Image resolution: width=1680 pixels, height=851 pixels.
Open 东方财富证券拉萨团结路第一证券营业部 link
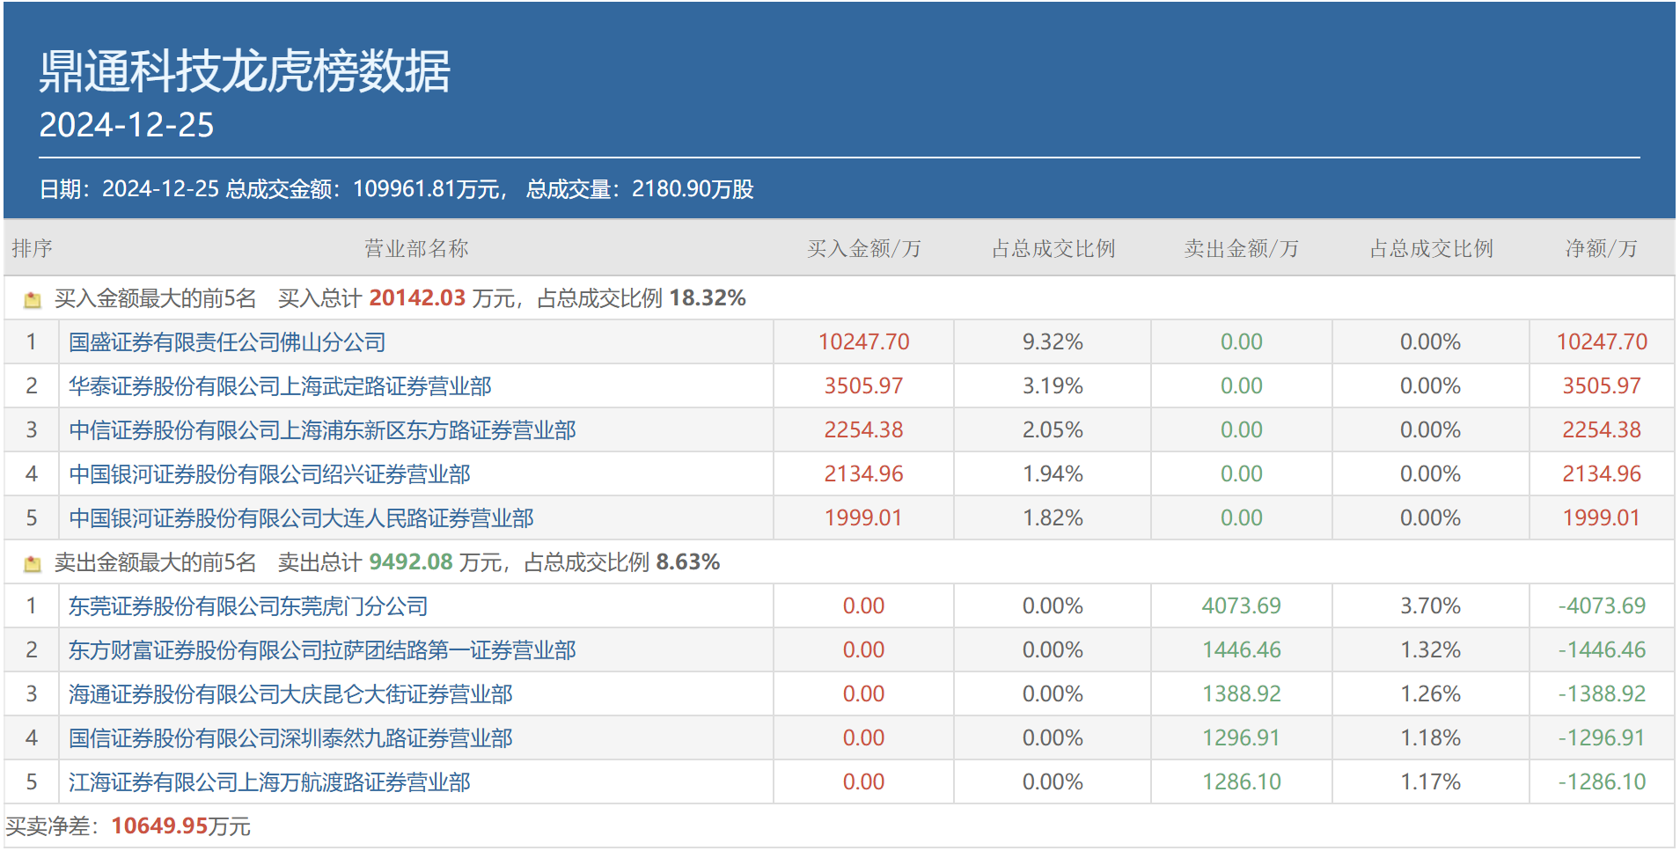click(322, 650)
